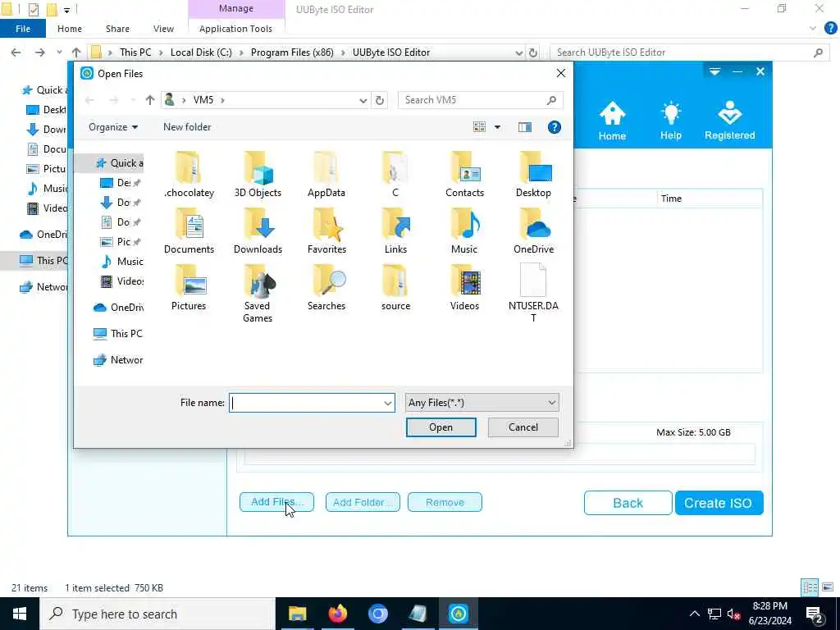840x630 pixels.
Task: Click the Back button in UUByte
Action: tap(628, 503)
